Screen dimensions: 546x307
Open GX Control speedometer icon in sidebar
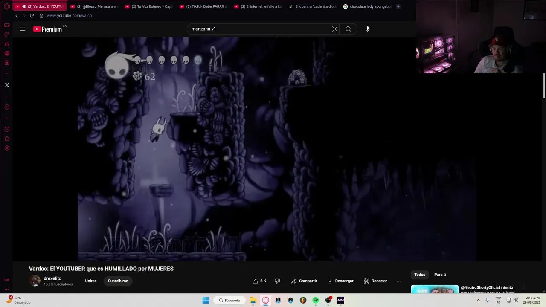[7, 35]
